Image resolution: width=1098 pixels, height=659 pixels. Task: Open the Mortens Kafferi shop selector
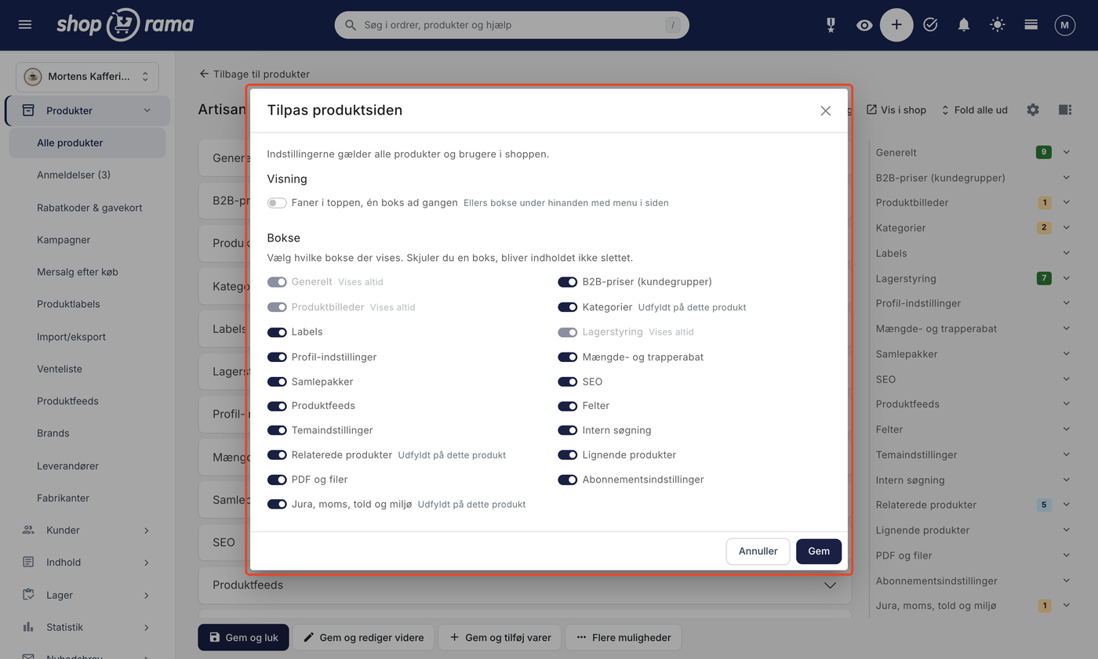[x=87, y=77]
